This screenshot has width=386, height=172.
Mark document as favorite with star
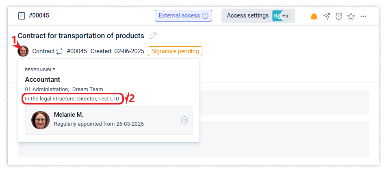point(351,16)
